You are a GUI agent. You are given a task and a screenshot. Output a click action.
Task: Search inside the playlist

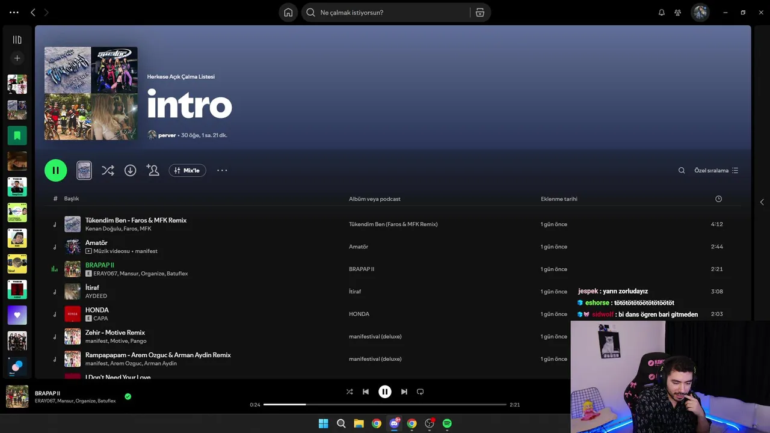tap(682, 170)
